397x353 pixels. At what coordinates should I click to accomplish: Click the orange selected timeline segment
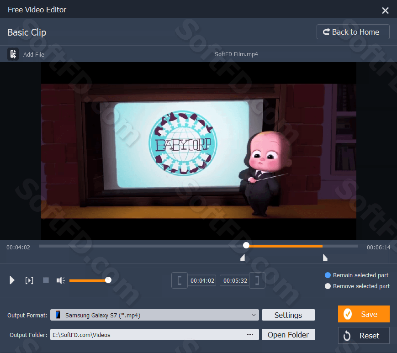tap(286, 246)
